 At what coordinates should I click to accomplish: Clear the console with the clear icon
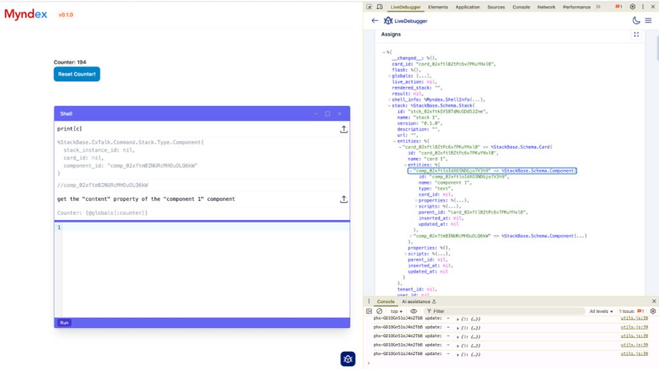click(x=380, y=311)
